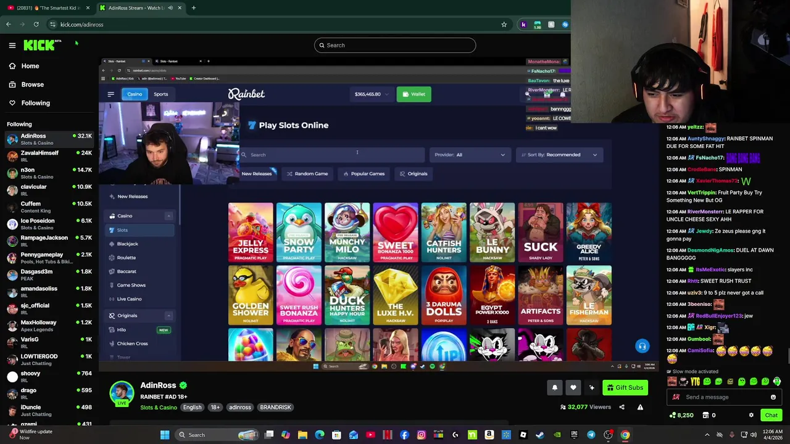Click the BRANDRISK stream tag
The width and height of the screenshot is (790, 444).
point(275,407)
